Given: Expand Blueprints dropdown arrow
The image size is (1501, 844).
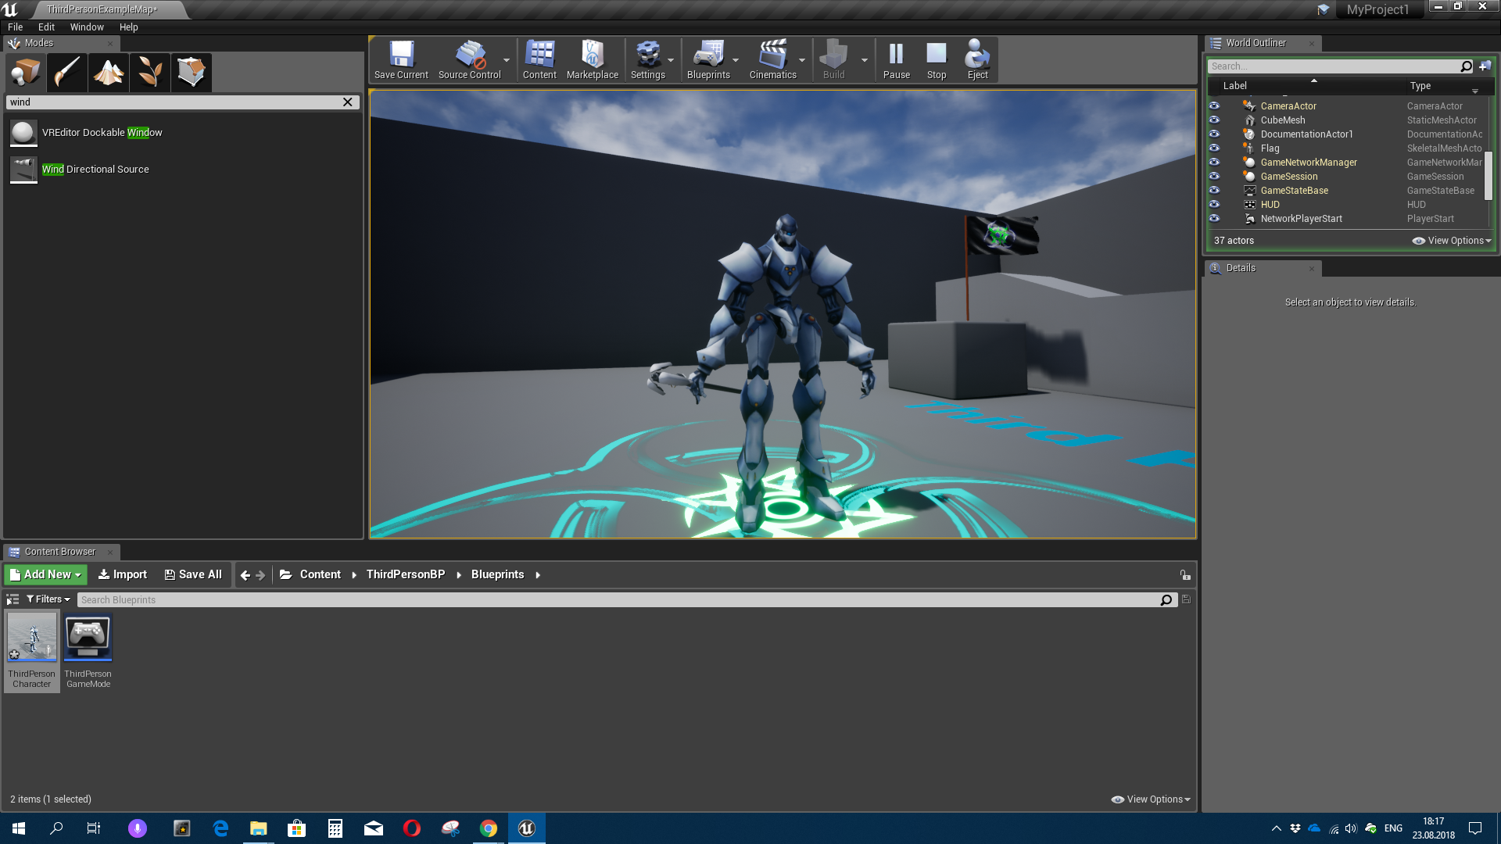Looking at the screenshot, I should pyautogui.click(x=736, y=60).
